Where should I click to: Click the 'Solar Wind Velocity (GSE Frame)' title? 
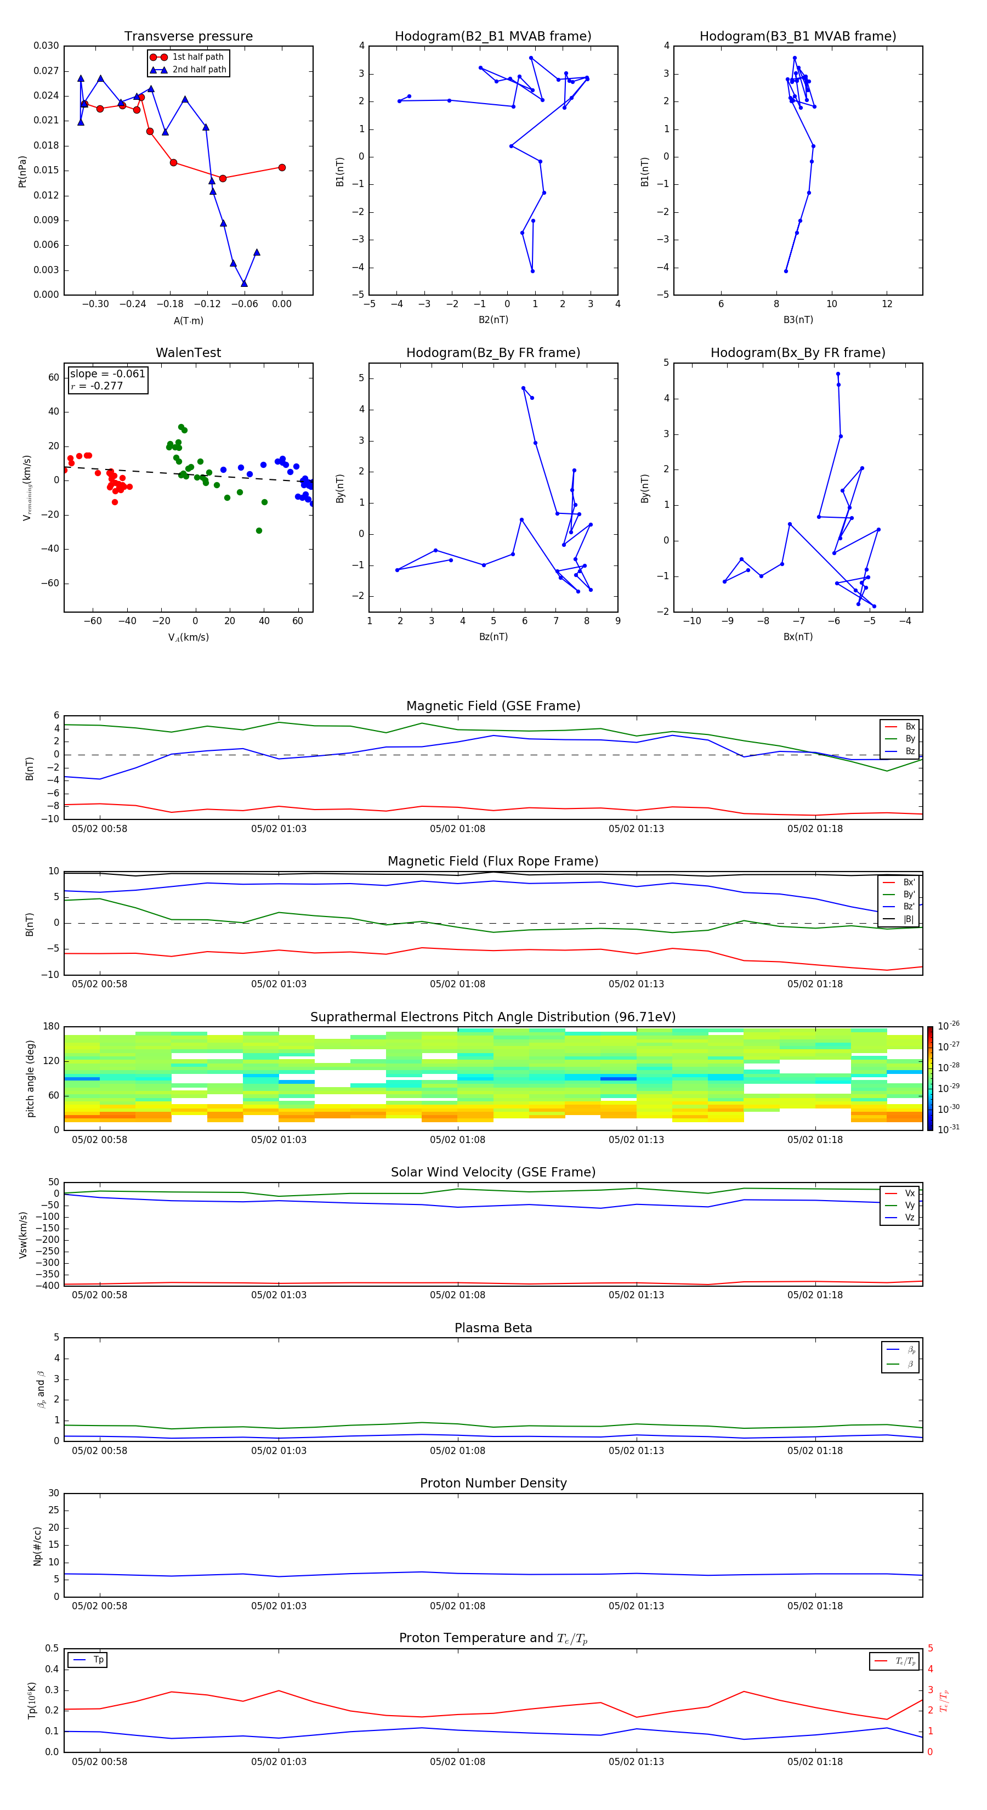493,1172
